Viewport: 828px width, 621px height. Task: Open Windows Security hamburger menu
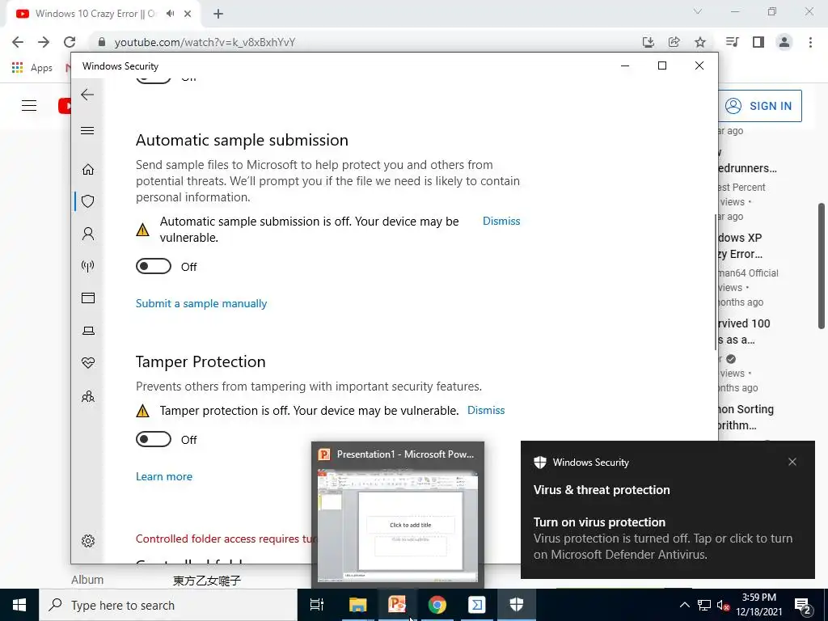pyautogui.click(x=87, y=130)
